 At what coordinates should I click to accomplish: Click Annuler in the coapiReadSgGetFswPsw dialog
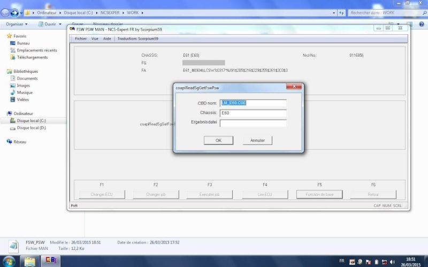(x=257, y=140)
